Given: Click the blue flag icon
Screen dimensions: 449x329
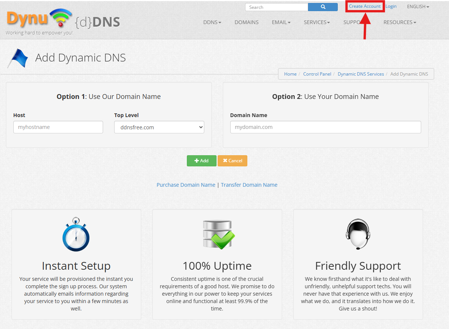Looking at the screenshot, I should click(x=19, y=58).
